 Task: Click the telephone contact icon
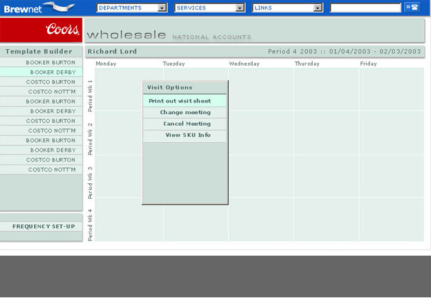pos(412,8)
